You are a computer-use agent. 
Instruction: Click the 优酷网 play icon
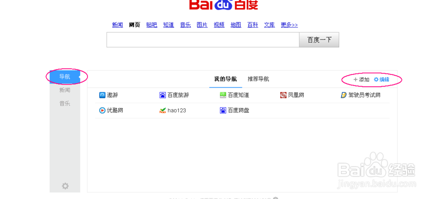pyautogui.click(x=102, y=111)
